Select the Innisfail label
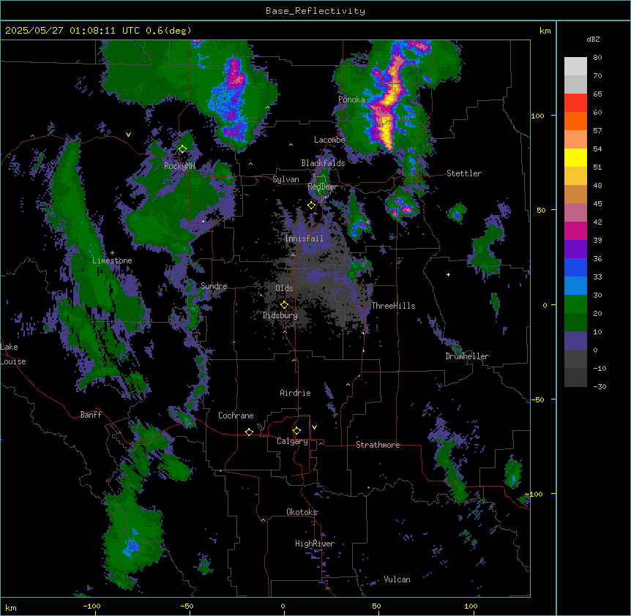This screenshot has width=631, height=616. click(x=304, y=238)
